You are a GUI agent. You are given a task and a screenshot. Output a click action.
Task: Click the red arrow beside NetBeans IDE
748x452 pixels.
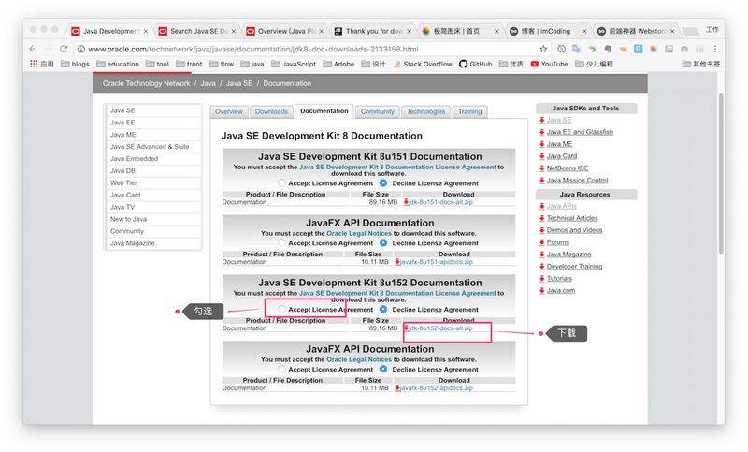[542, 168]
